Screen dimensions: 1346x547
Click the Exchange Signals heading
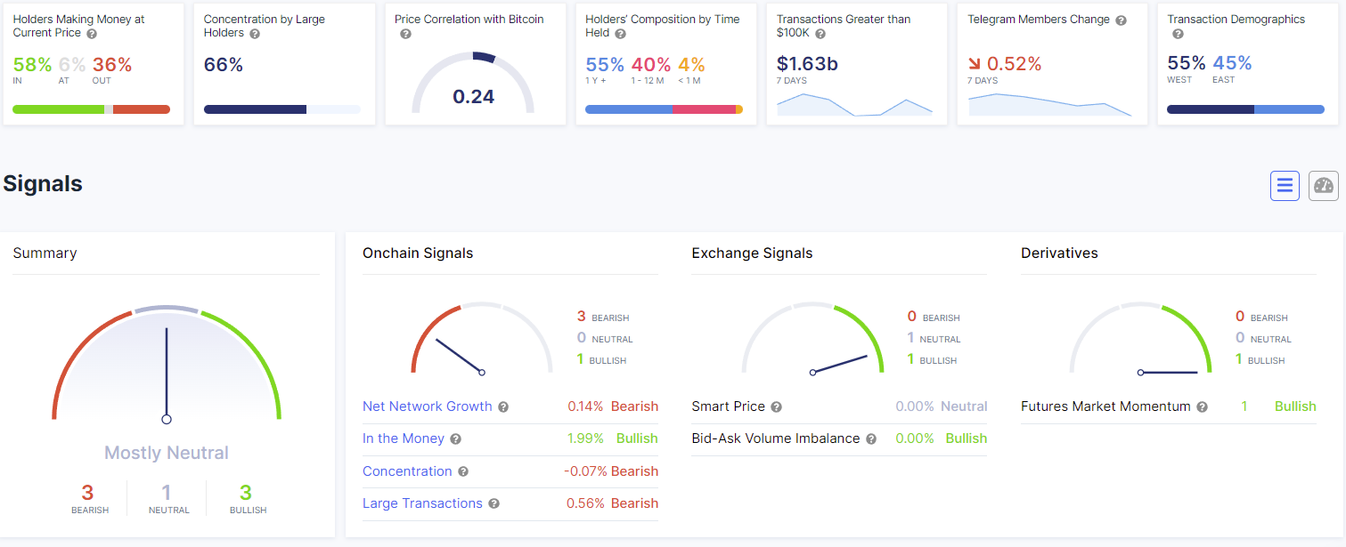click(752, 253)
